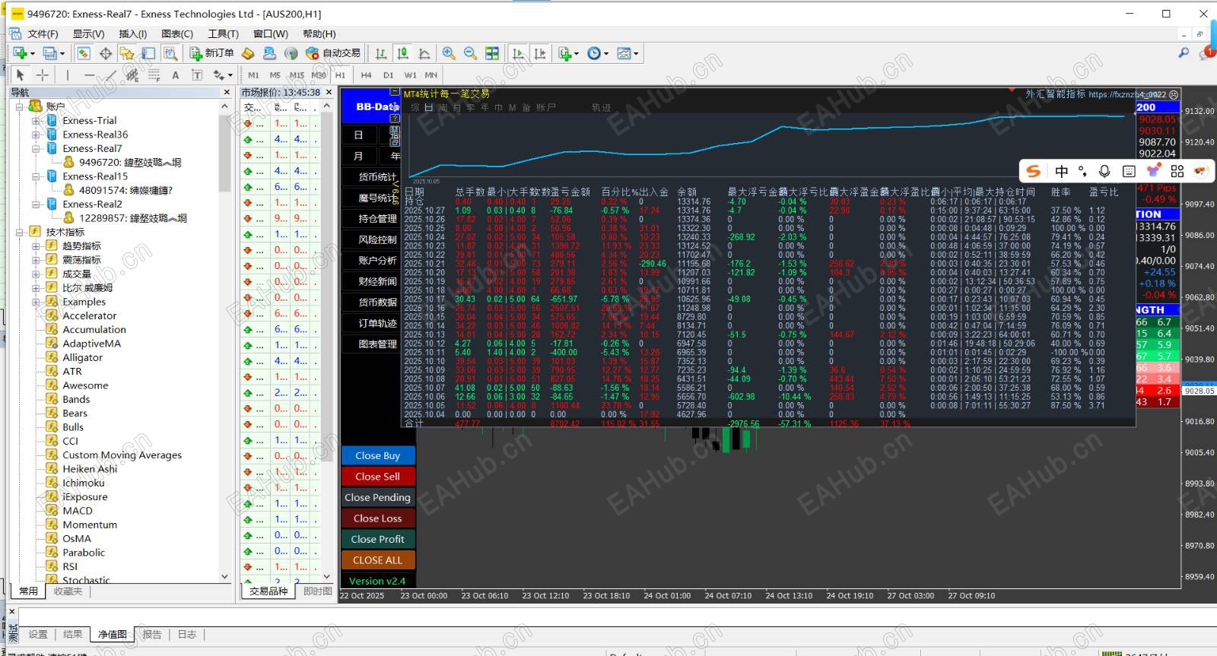Viewport: 1217px width, 656px height.
Task: Open dropdown arrow beside templates icon
Action: [x=636, y=53]
